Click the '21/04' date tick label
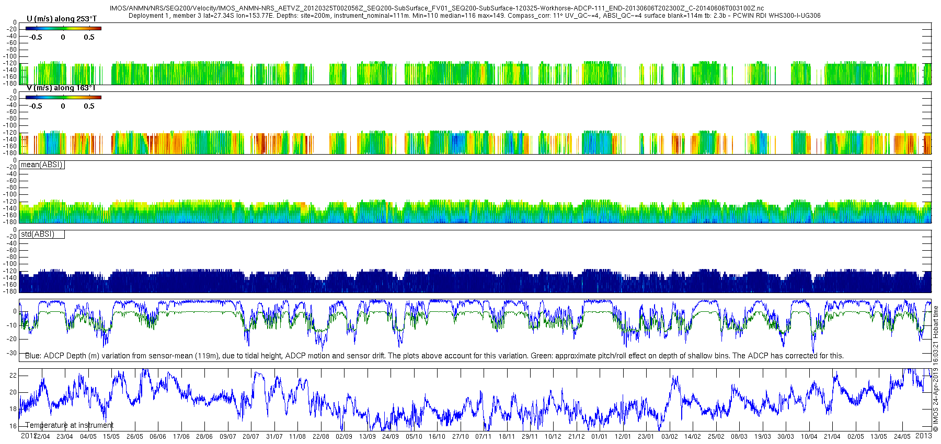 832,437
